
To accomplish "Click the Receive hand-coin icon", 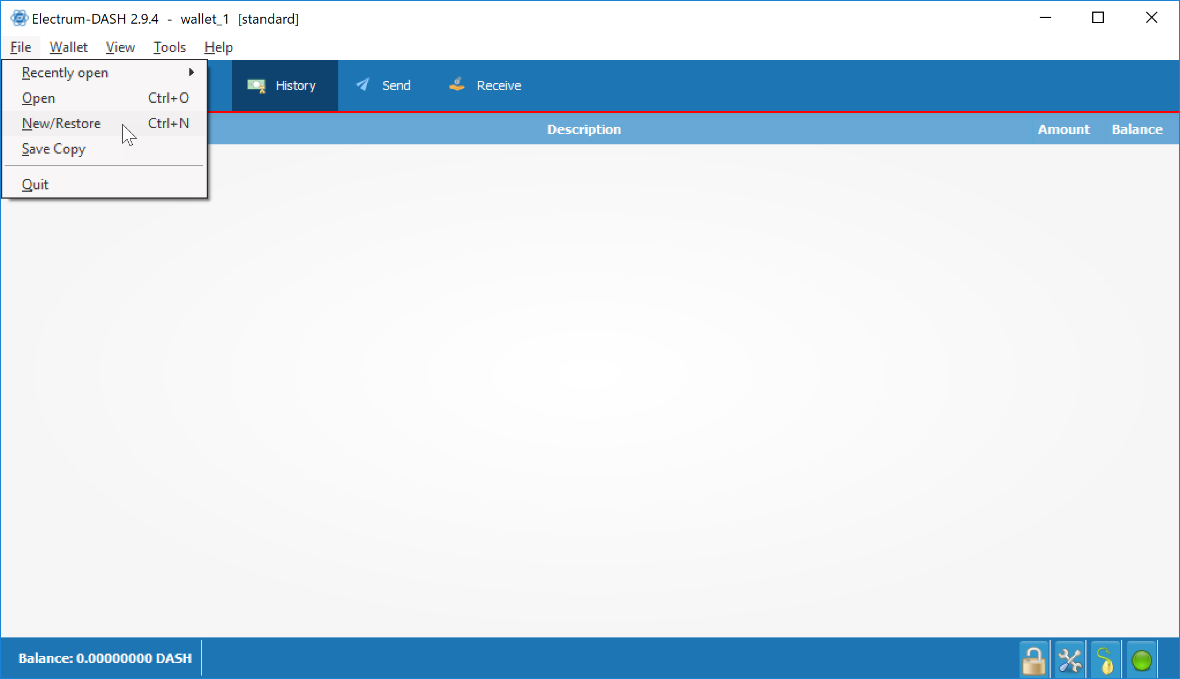I will click(x=457, y=85).
